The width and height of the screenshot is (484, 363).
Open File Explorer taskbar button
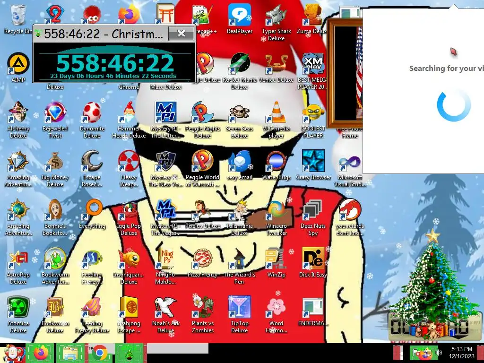(70, 353)
